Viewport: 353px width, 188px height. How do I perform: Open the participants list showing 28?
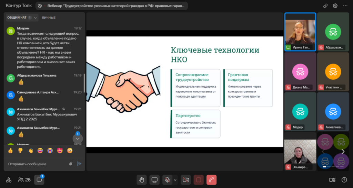pos(24,180)
